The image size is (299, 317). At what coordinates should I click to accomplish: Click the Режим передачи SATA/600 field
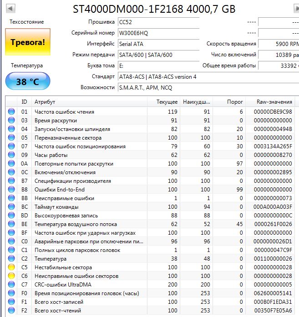[157, 55]
